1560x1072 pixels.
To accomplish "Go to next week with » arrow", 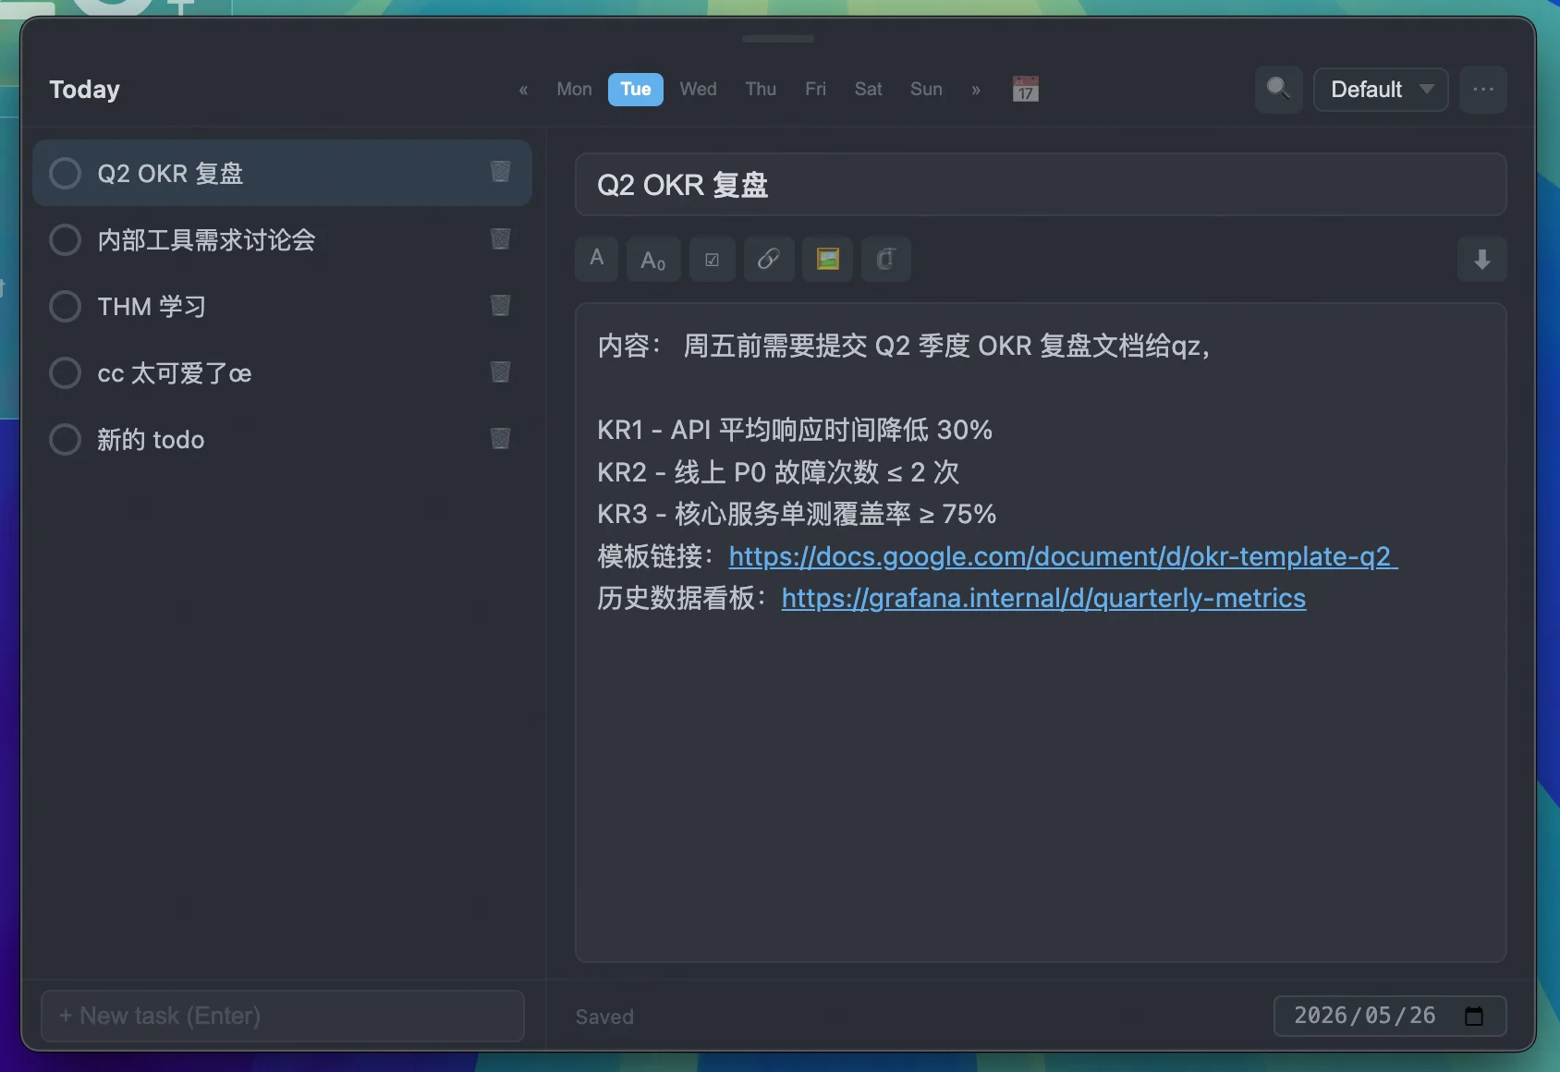I will click(x=976, y=90).
